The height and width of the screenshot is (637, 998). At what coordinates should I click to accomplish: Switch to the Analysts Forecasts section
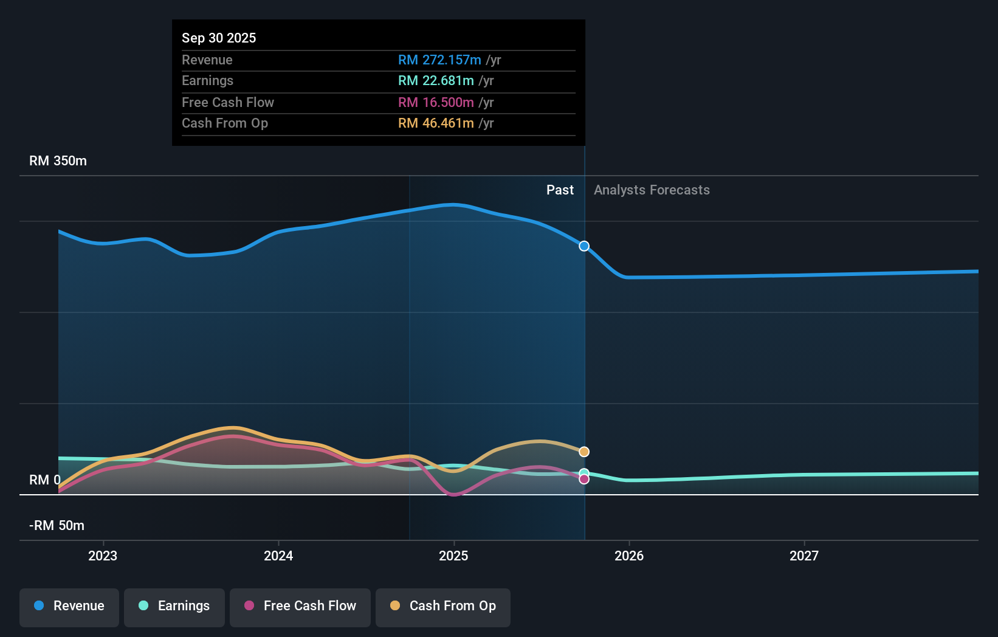651,190
